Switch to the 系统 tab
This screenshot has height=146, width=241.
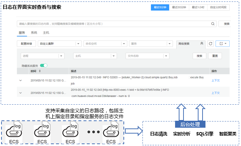tap(34, 33)
